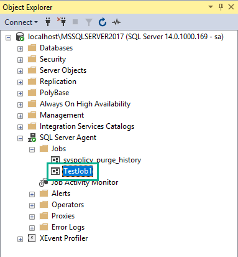Click the server database icon
Image resolution: width=238 pixels, height=257 pixels.
(20, 37)
